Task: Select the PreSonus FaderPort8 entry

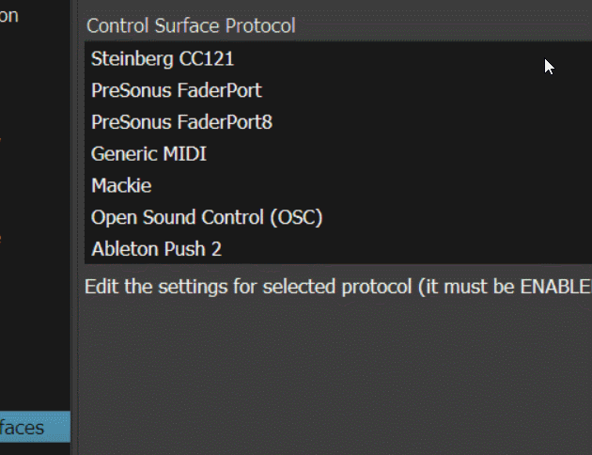Action: pos(181,122)
